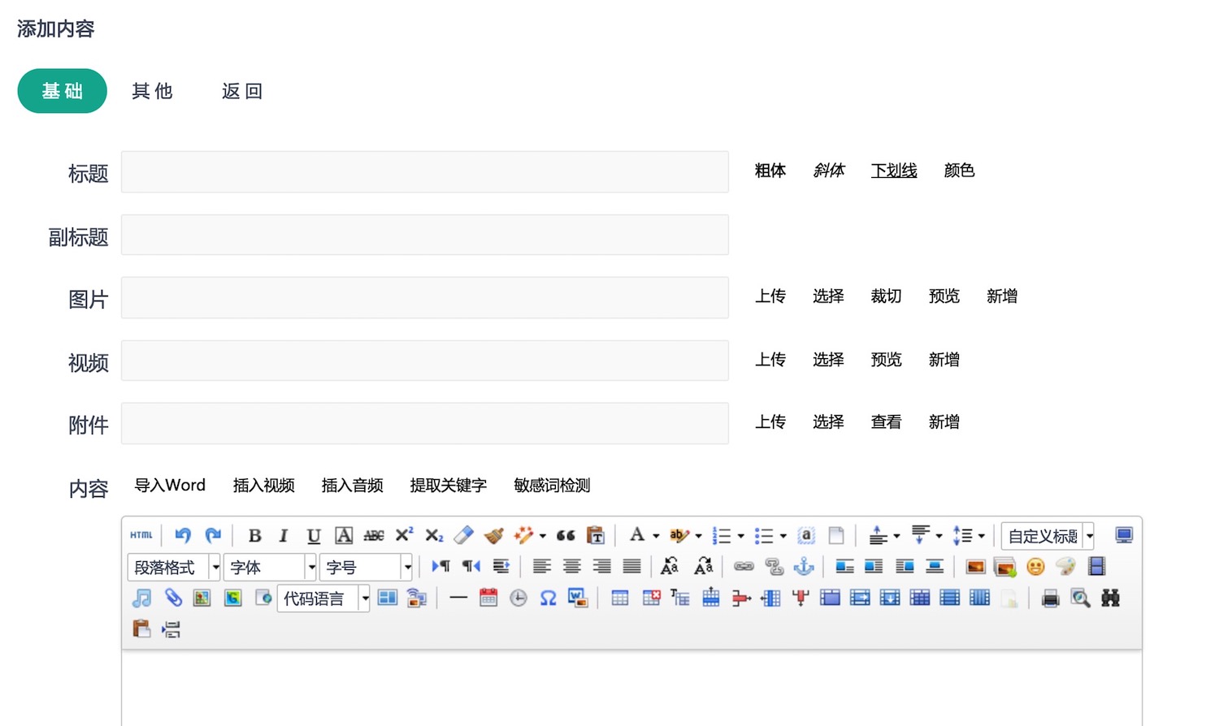
Task: Insert an anchor with the anchor icon
Action: pos(803,567)
